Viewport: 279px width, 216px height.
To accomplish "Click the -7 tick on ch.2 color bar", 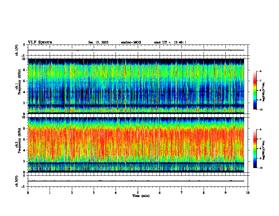I will [x=260, y=139].
